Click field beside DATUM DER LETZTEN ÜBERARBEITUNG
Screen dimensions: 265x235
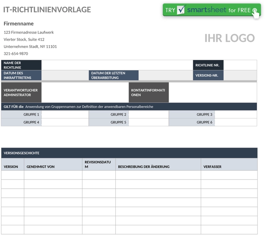click(166, 75)
